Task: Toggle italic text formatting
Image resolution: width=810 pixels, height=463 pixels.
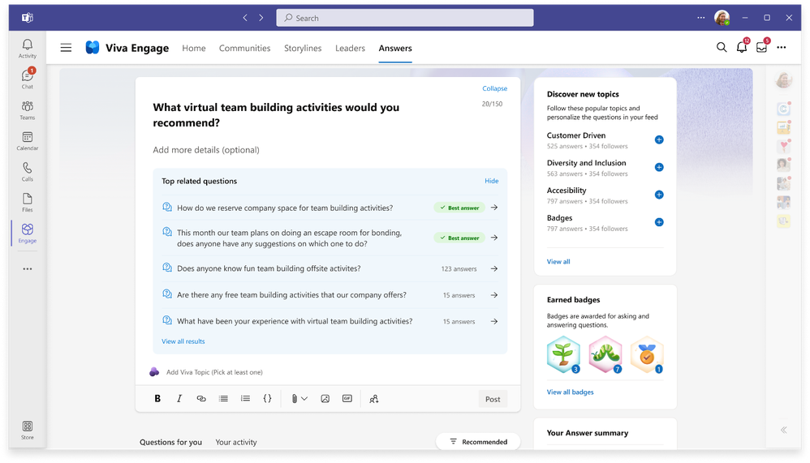Action: pyautogui.click(x=179, y=398)
